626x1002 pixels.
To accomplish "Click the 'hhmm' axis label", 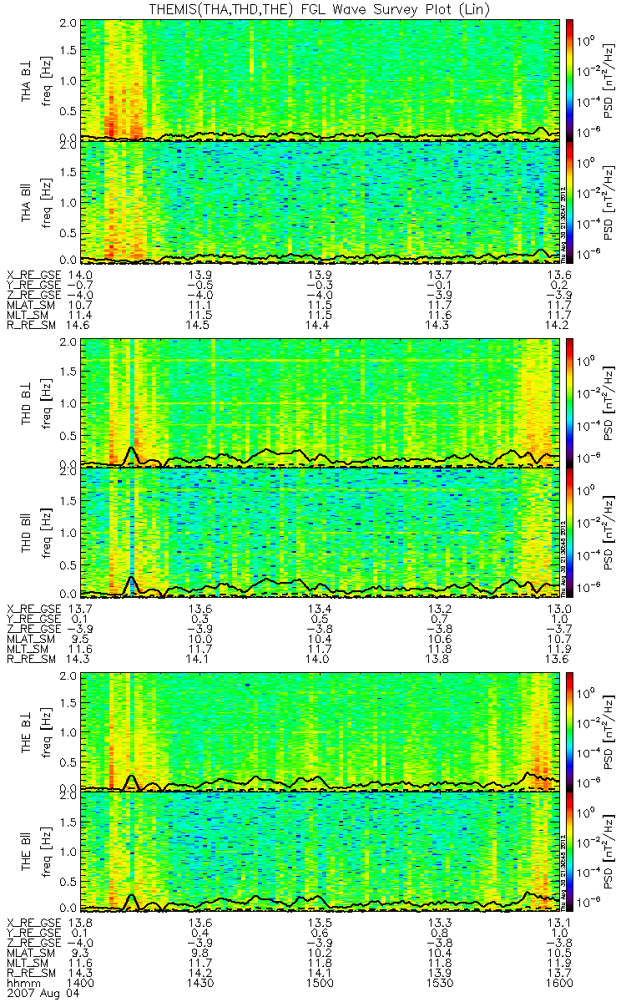I will [x=22, y=985].
